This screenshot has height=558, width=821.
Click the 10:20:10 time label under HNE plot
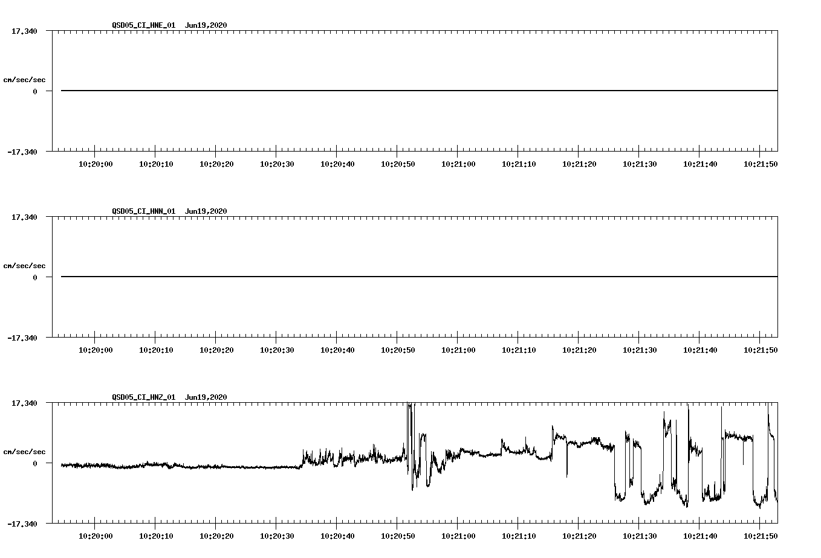click(x=156, y=164)
